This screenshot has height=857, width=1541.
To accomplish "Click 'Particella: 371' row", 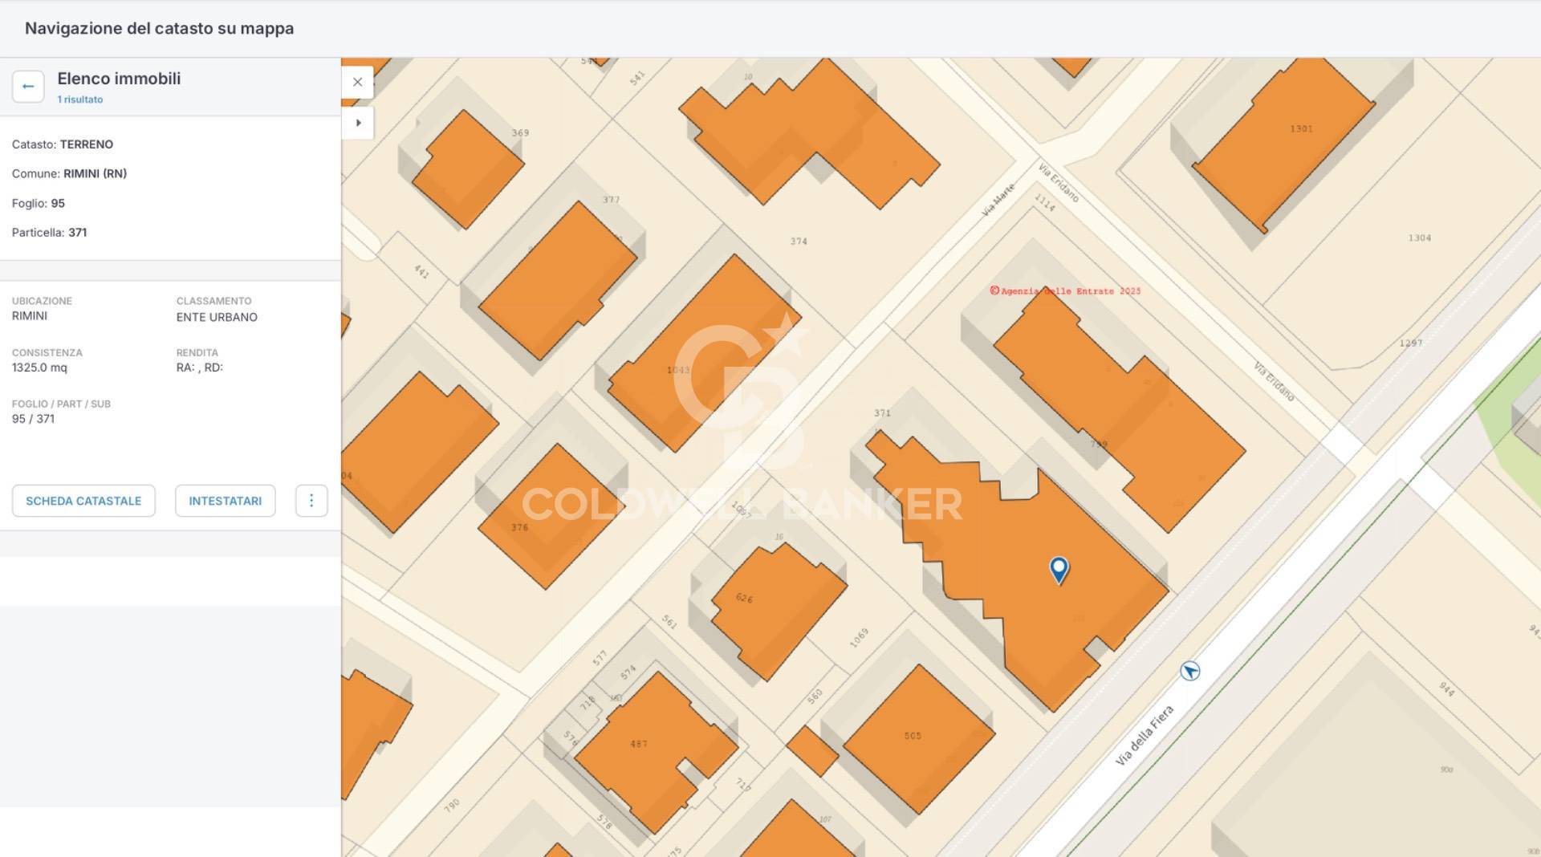I will pyautogui.click(x=49, y=233).
